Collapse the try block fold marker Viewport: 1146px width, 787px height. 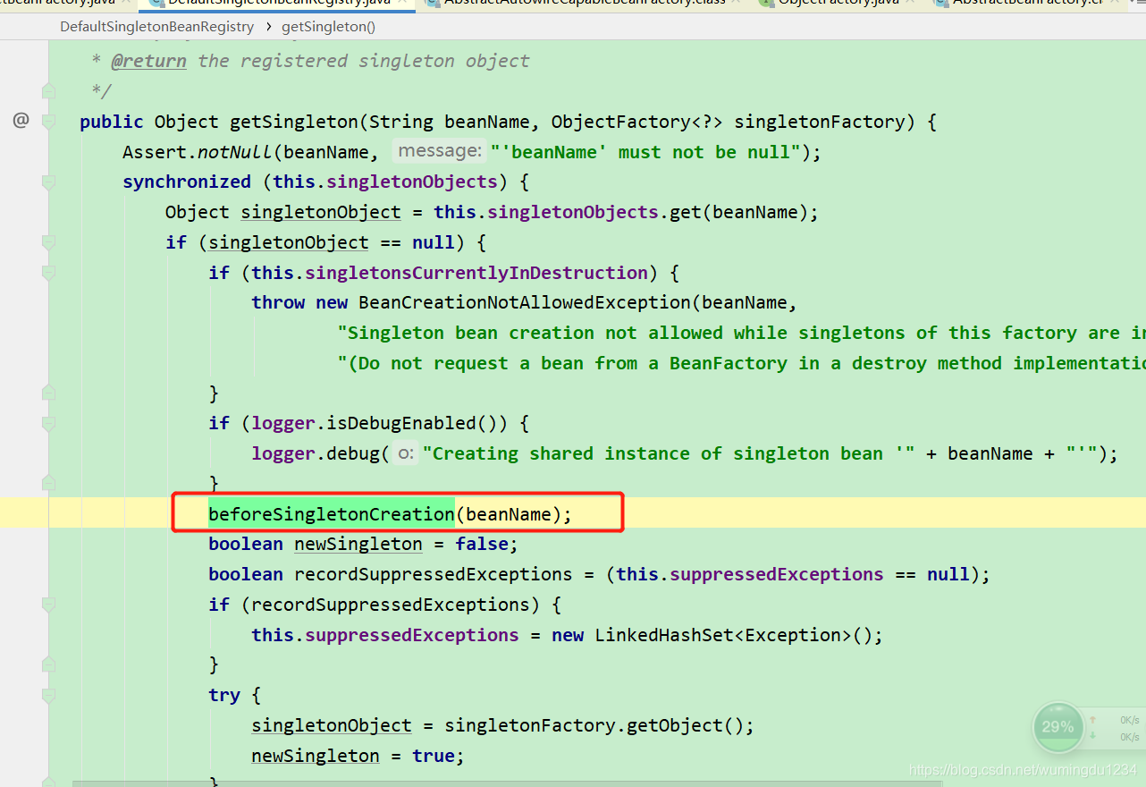coord(48,695)
